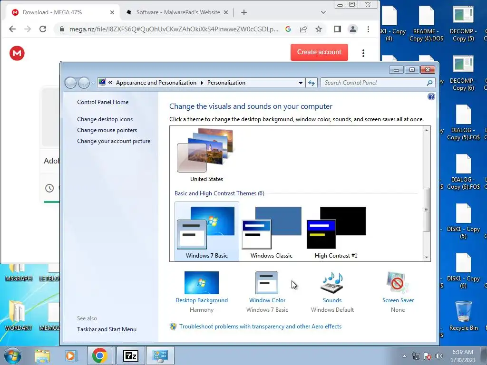The width and height of the screenshot is (487, 365).
Task: Reload the MEGA page in Chrome
Action: click(43, 29)
